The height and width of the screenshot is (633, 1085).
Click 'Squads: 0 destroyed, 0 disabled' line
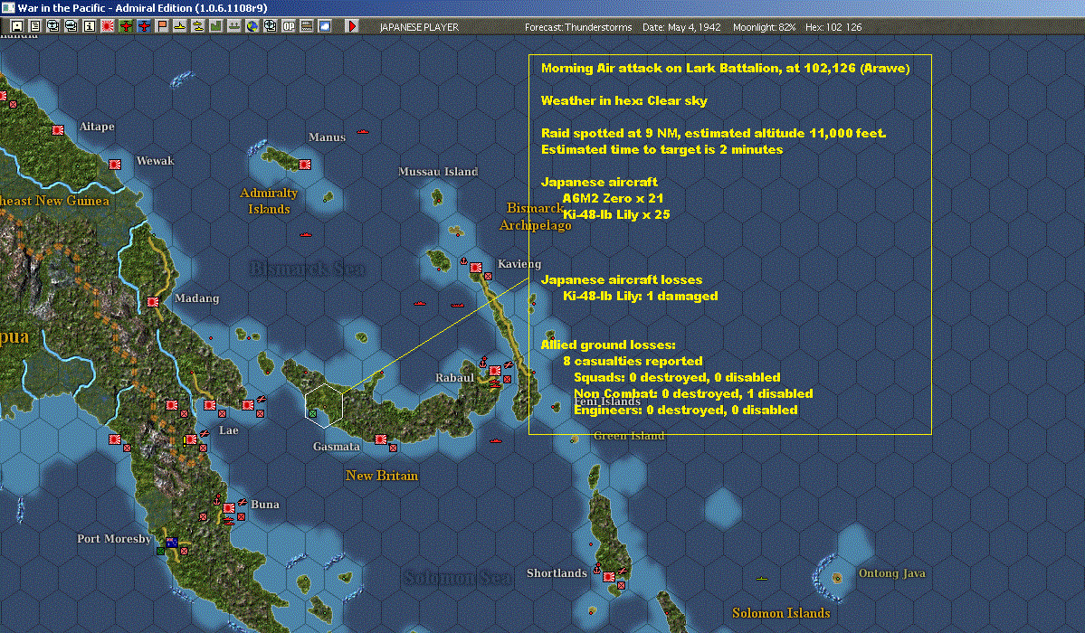tap(677, 378)
